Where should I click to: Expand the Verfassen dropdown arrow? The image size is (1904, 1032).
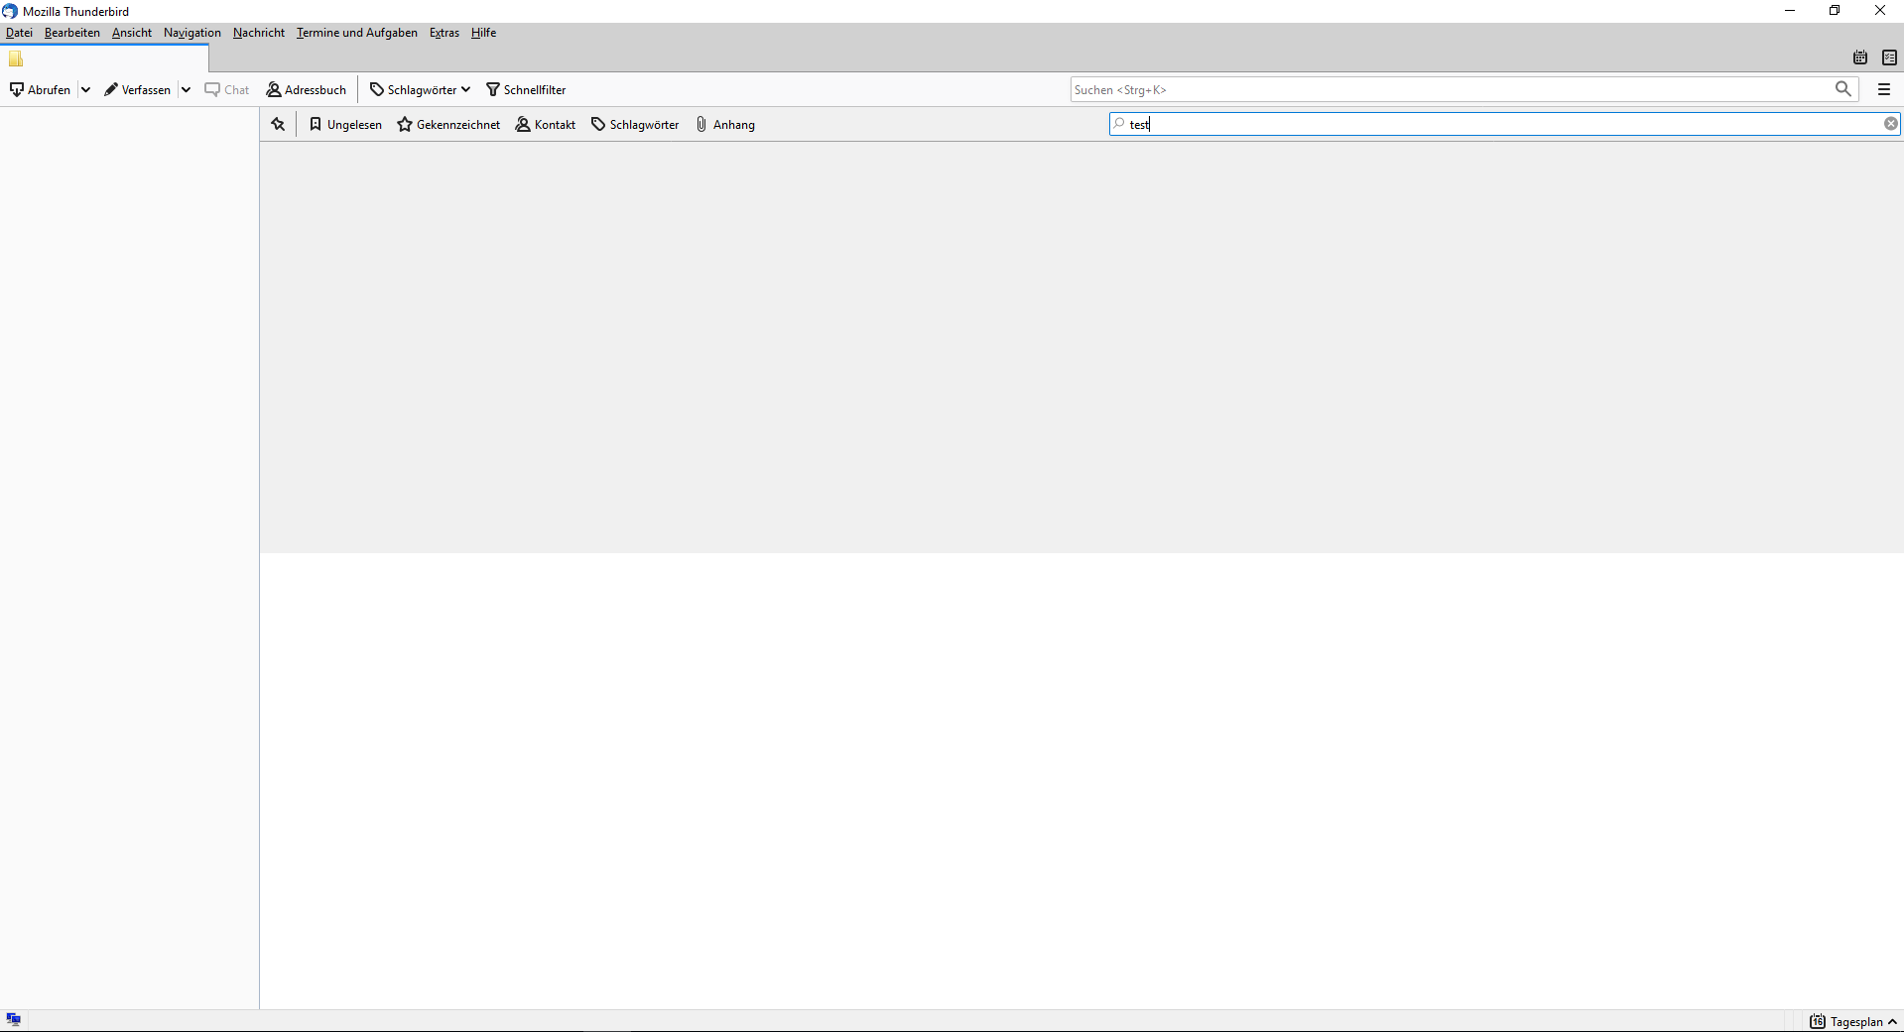(x=186, y=89)
